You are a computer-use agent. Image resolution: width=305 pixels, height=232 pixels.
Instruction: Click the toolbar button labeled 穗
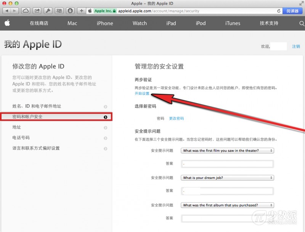[59, 11]
